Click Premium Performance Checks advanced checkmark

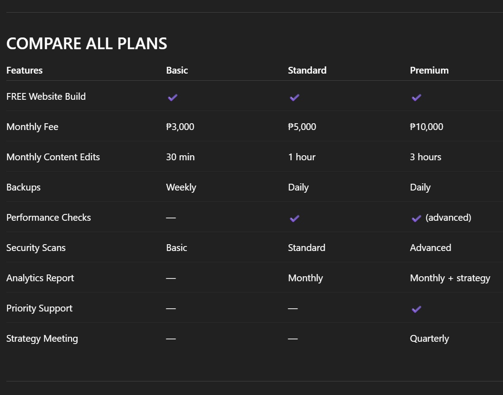[416, 218]
